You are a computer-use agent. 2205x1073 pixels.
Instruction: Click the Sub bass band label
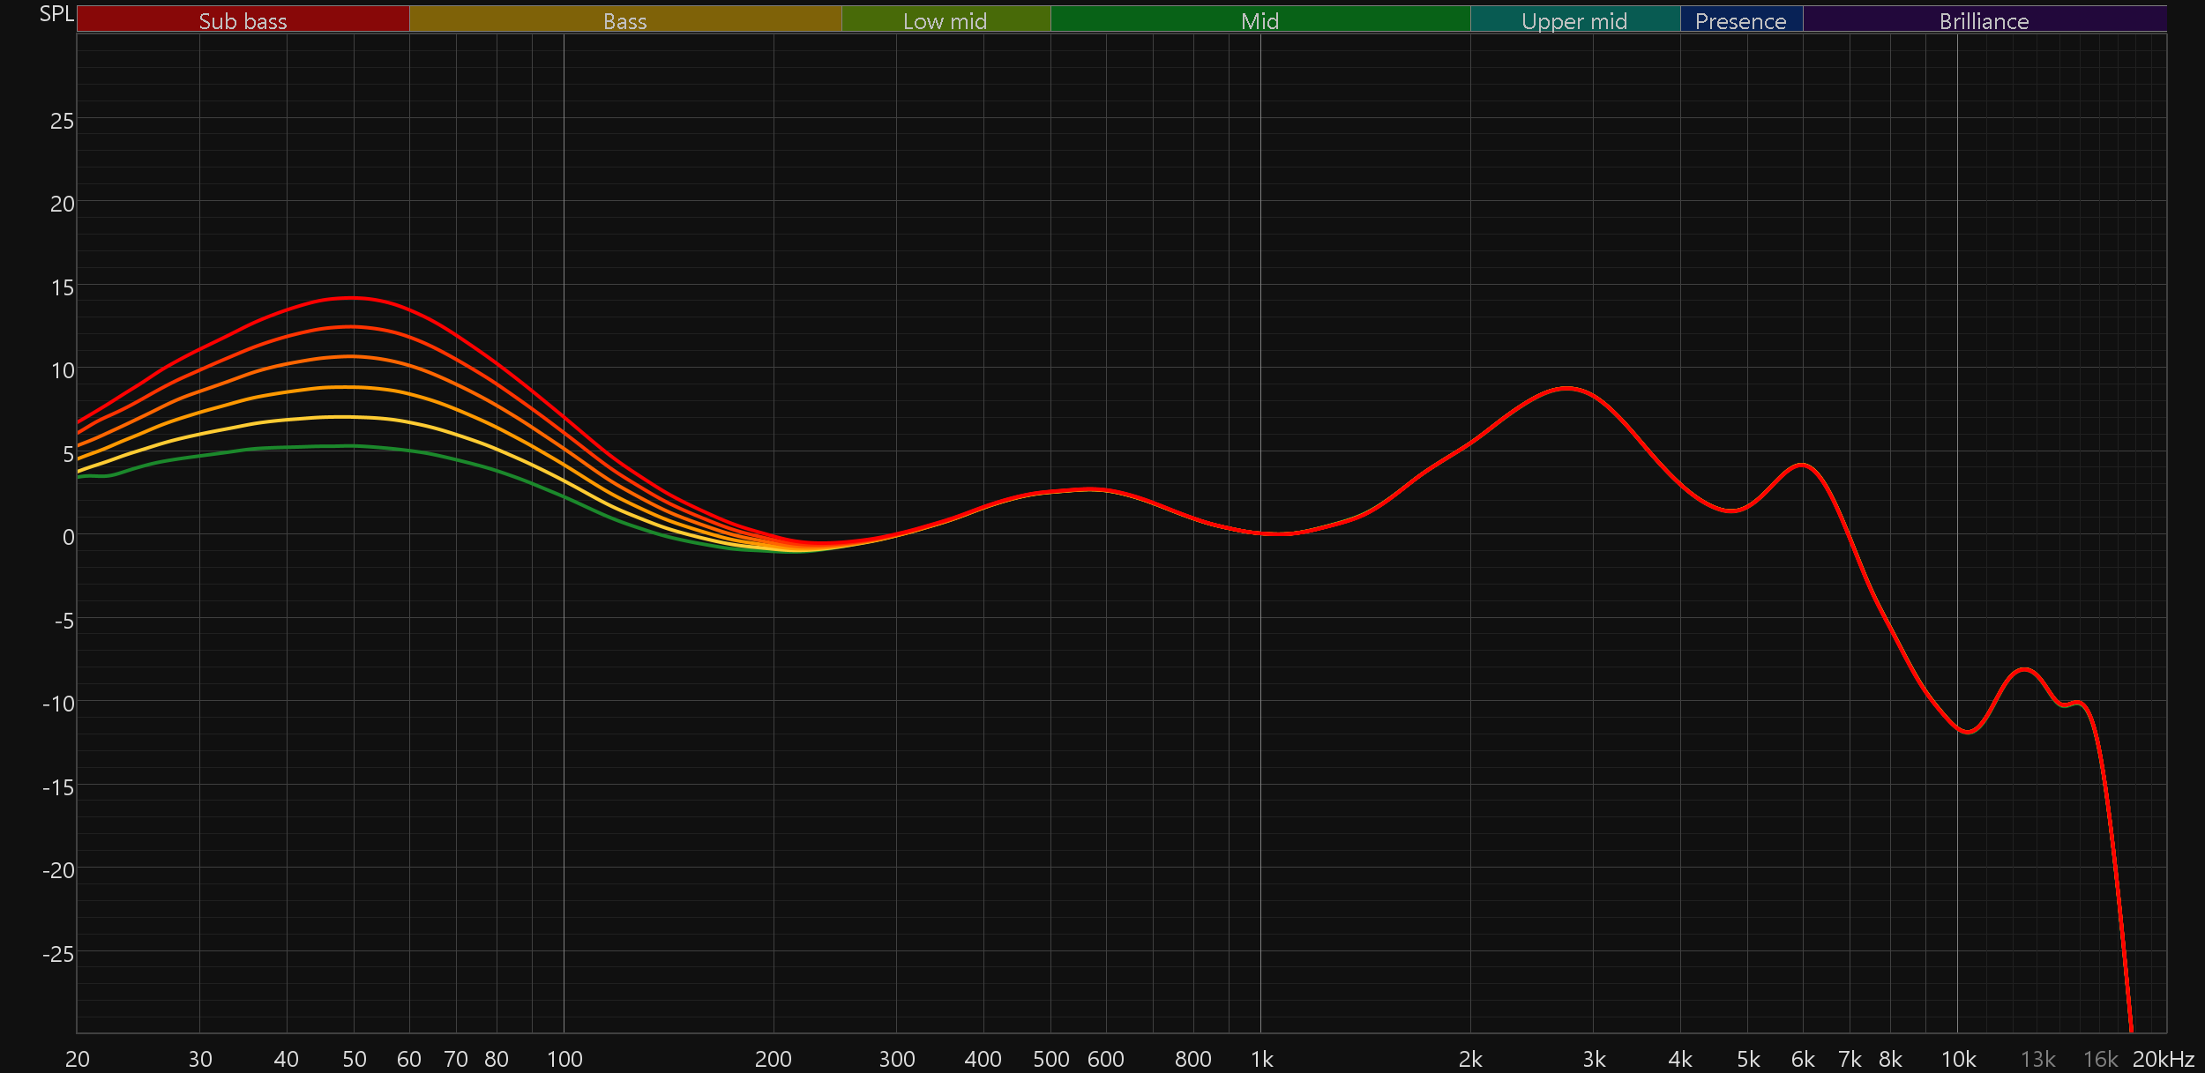pyautogui.click(x=243, y=20)
